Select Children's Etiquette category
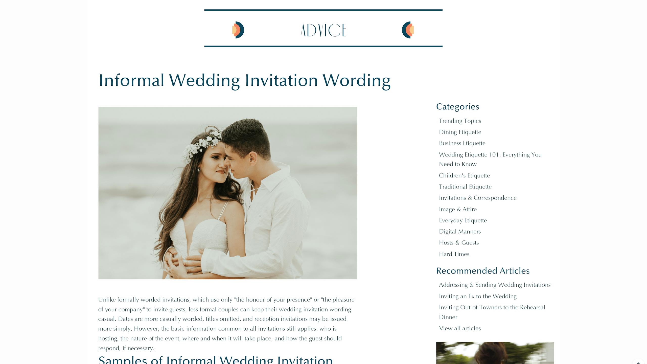Screen dimensions: 647x364 (464, 175)
